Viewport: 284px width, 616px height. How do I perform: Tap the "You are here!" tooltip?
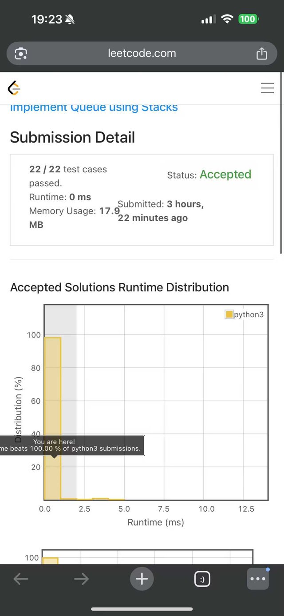pos(71,445)
